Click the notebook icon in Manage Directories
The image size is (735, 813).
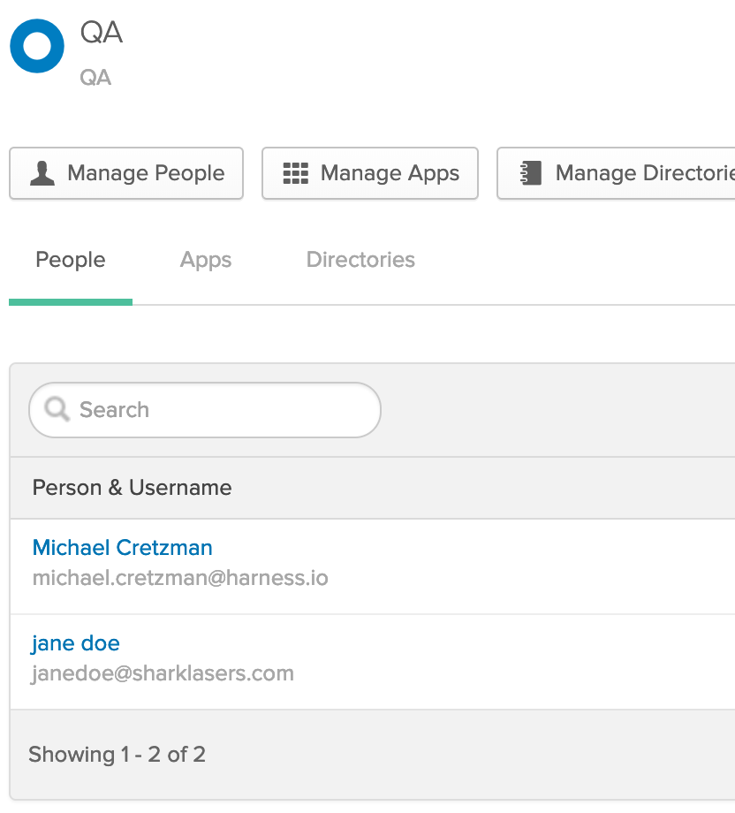531,173
